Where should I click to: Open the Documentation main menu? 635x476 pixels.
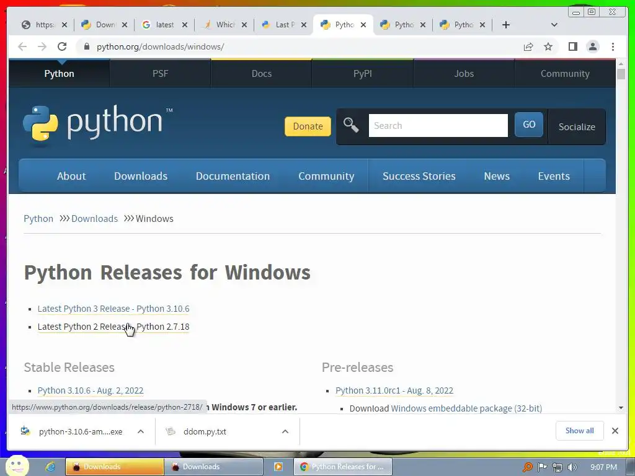click(x=233, y=176)
